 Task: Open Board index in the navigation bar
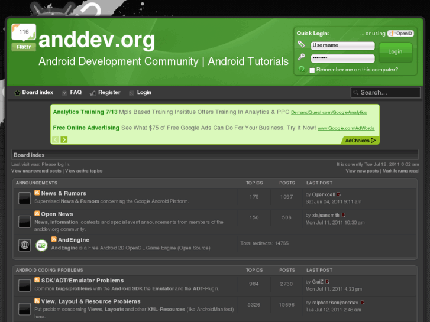point(38,92)
